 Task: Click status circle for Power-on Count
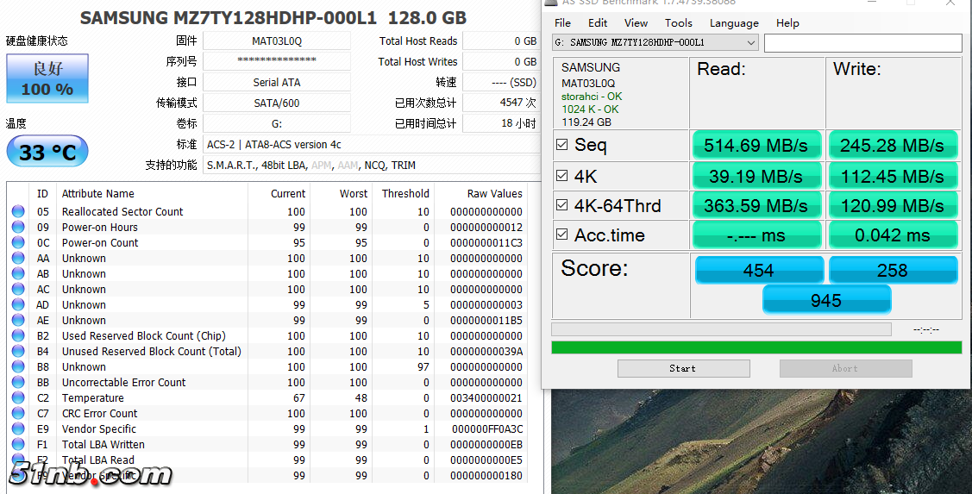coord(18,242)
